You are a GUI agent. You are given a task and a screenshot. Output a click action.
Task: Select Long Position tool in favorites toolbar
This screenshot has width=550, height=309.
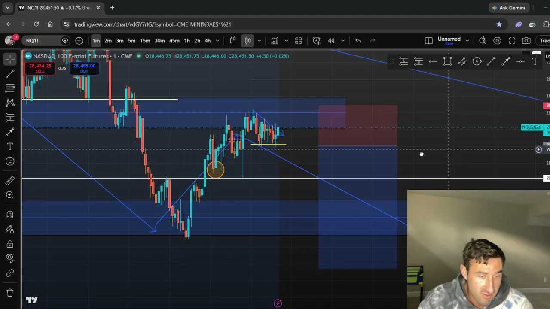click(403, 62)
